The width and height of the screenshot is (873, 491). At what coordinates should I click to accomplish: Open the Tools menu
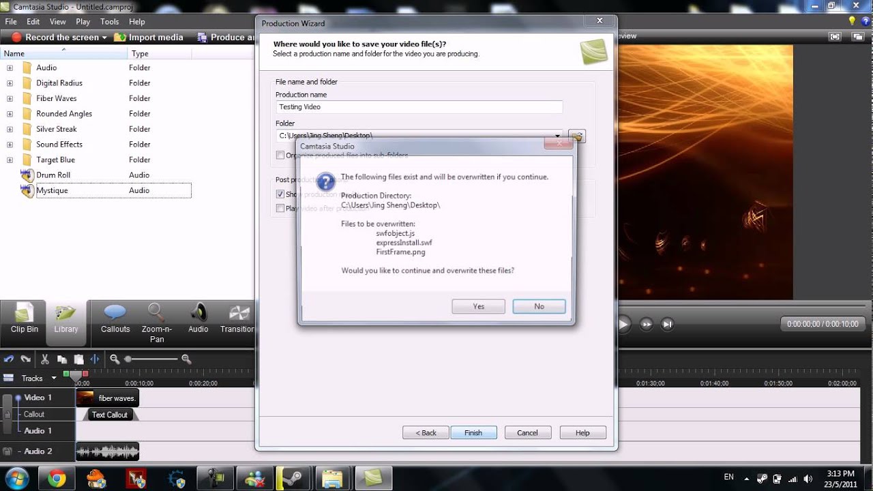pos(110,22)
